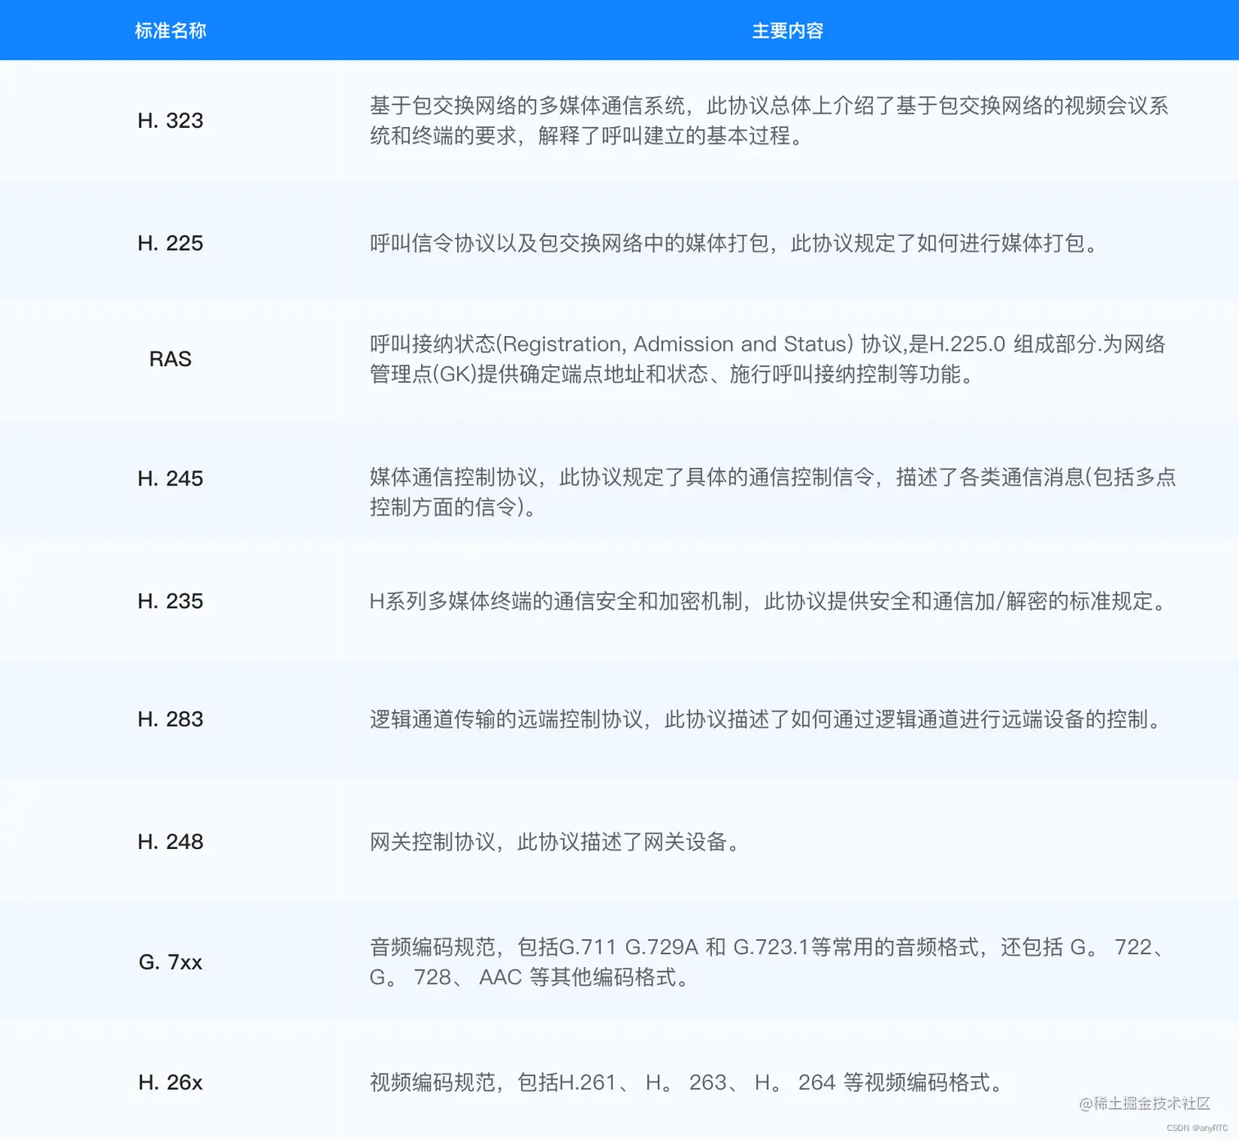1239x1140 pixels.
Task: Select the H. 26x table row
Action: (x=619, y=1082)
